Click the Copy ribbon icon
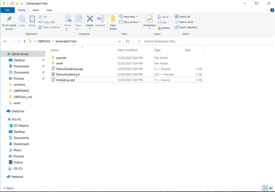Screen dimensions: 275x192 click(22, 21)
